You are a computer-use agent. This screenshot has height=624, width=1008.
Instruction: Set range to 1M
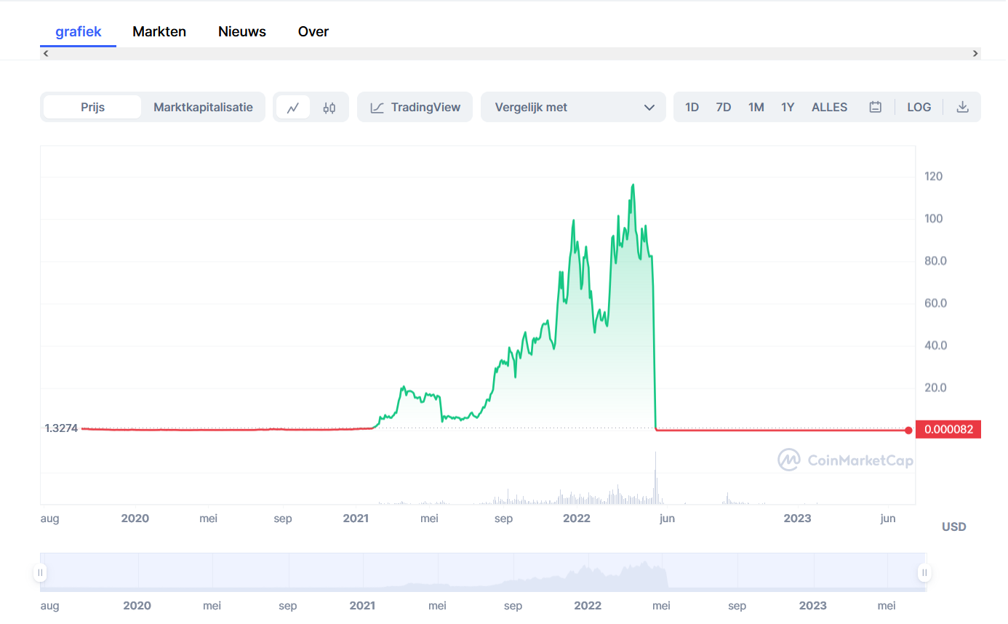tap(756, 107)
